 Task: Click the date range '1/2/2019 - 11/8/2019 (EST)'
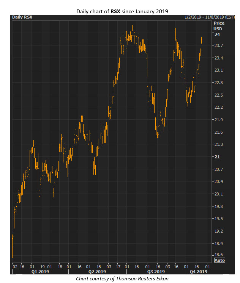(x=210, y=17)
